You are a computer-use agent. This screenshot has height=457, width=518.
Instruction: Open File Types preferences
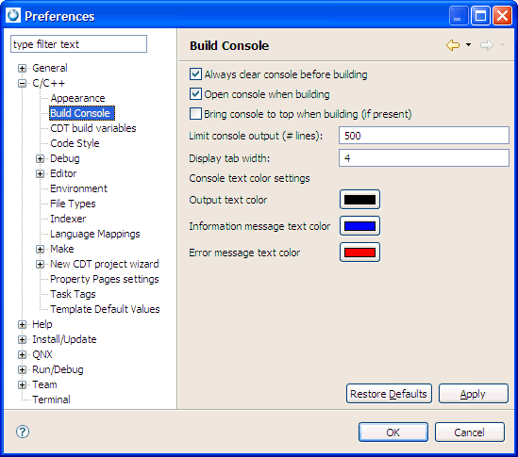point(73,204)
